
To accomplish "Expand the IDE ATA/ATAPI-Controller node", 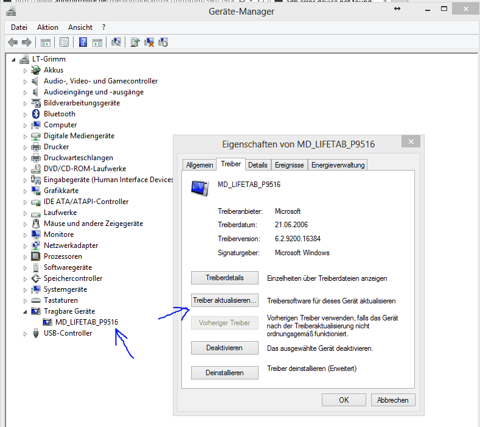I will point(25,202).
